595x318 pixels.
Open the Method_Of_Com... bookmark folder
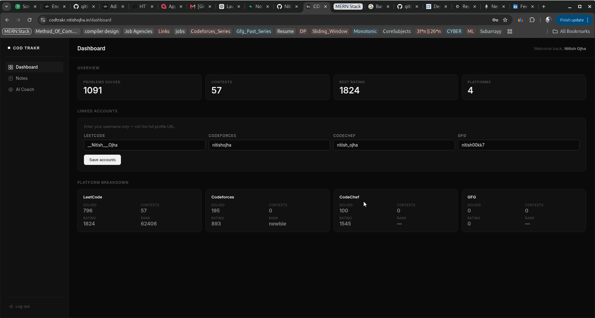pos(56,31)
